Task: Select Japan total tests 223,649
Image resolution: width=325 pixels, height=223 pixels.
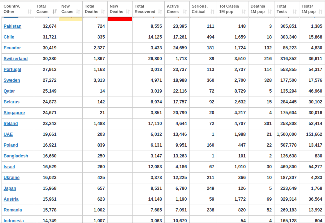Action: [288, 188]
